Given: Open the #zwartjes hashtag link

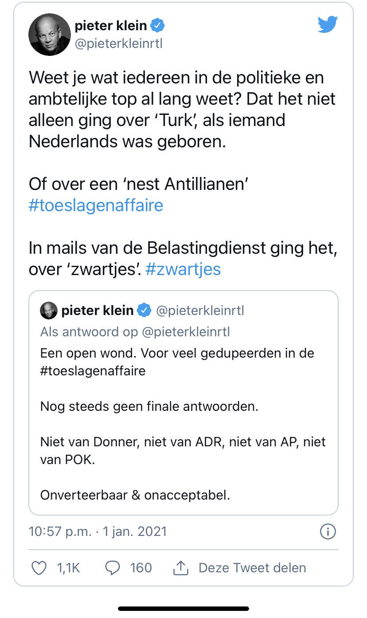Looking at the screenshot, I should click(183, 269).
